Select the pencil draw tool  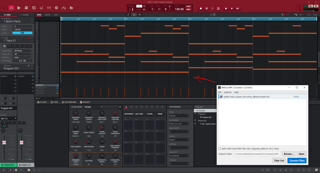[x=128, y=15]
